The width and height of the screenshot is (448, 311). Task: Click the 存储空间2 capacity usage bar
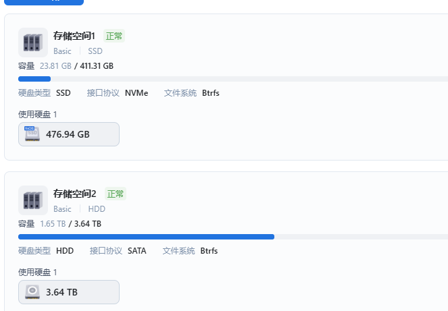(x=233, y=237)
